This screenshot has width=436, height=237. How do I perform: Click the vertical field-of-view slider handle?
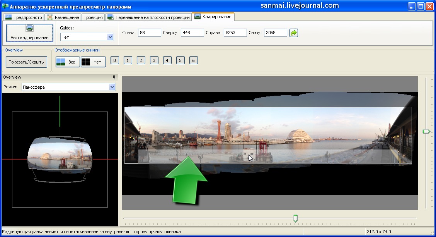[x=426, y=132]
